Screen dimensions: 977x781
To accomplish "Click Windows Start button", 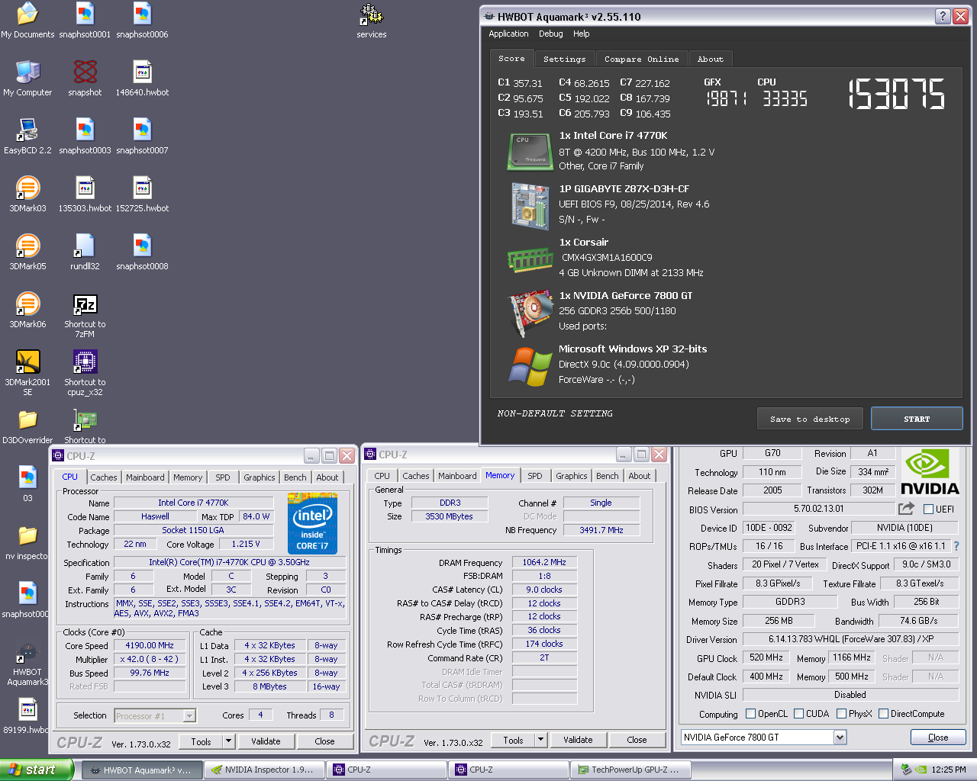I will 37,770.
